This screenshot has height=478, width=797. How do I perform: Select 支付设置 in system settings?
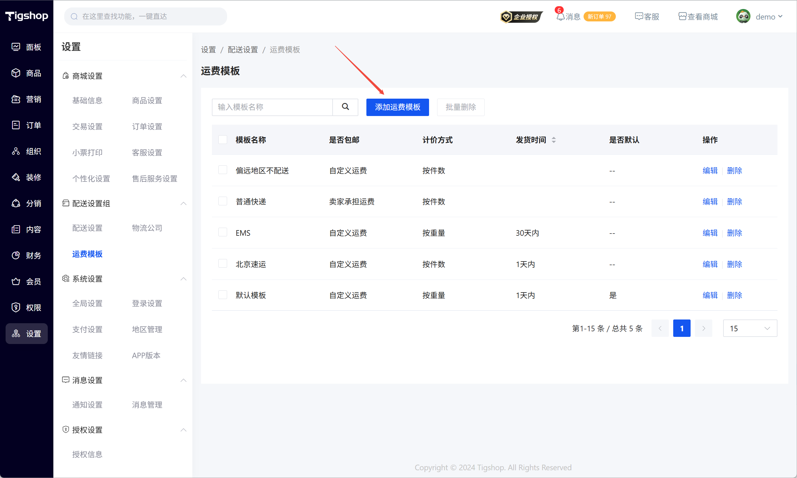87,329
